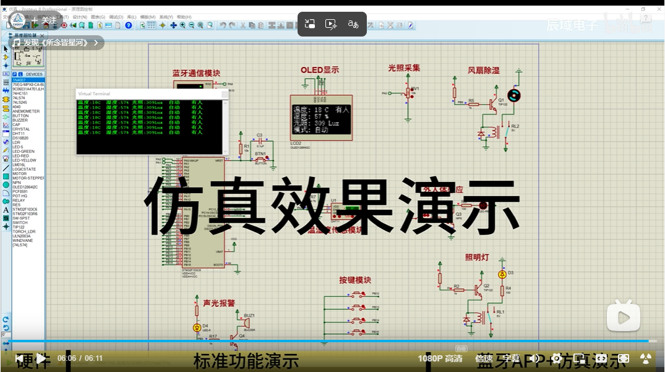Open the 模版(M) menu in Proteus
Viewport: 665px width, 372px height.
(x=148, y=17)
